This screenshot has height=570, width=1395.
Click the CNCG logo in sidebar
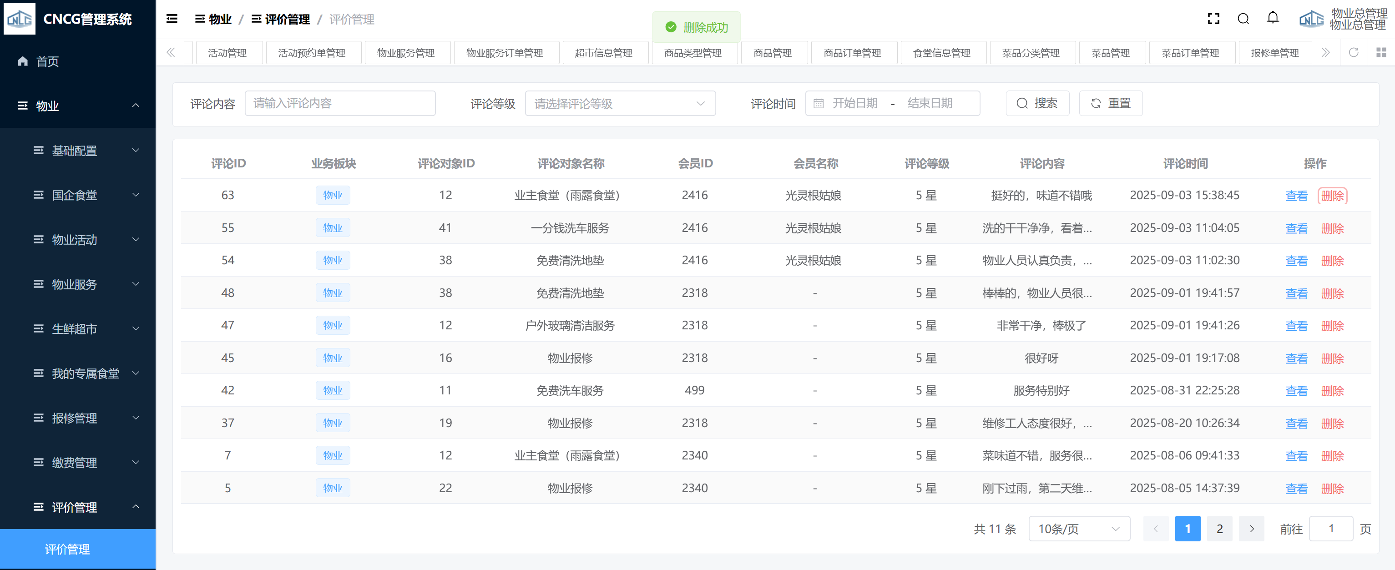tap(20, 19)
